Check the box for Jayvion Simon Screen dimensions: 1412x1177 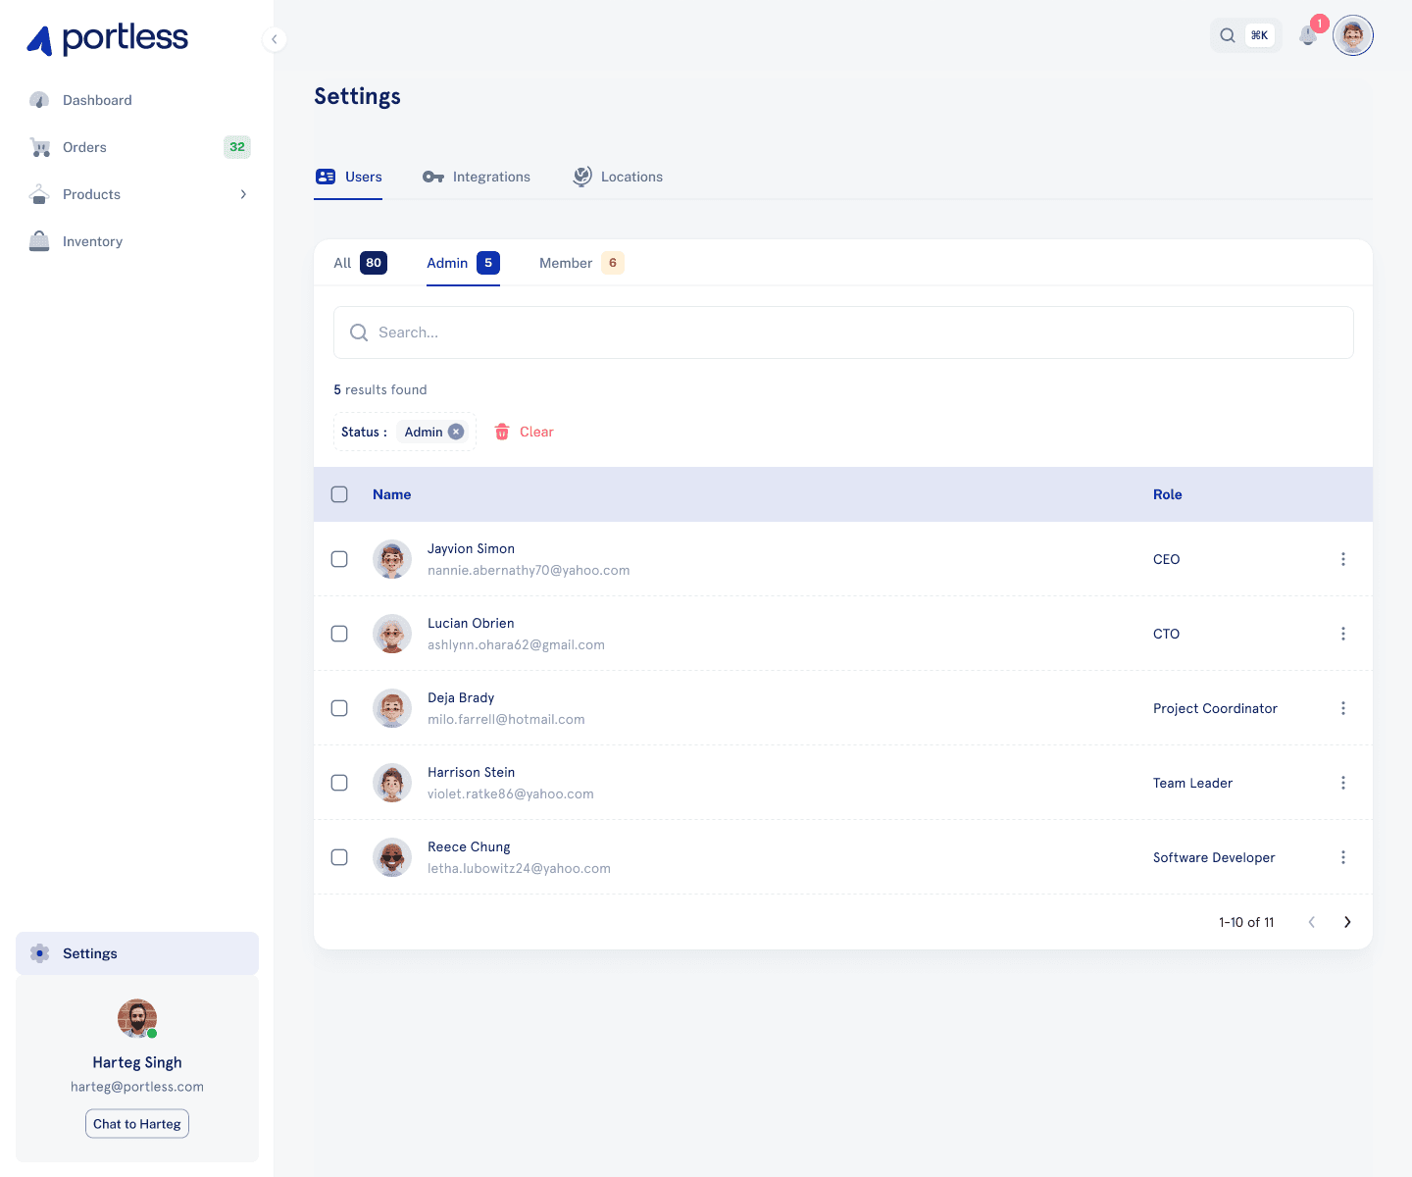click(x=339, y=559)
